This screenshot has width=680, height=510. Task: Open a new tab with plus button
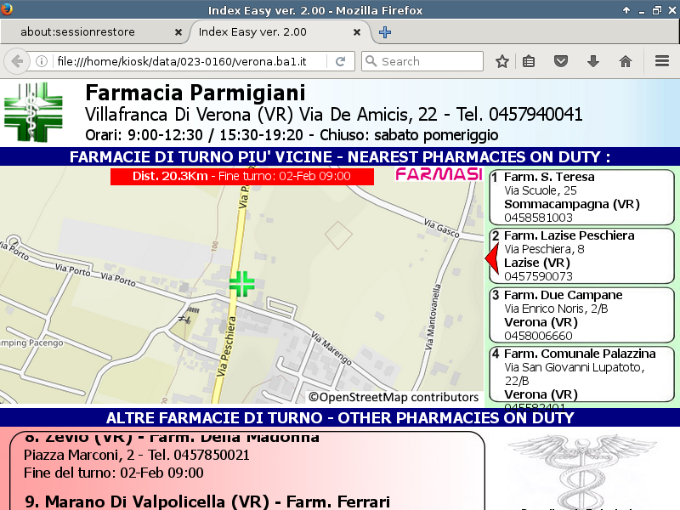coord(385,32)
